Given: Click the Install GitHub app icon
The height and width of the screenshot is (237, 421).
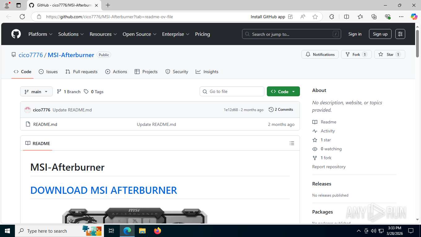Looking at the screenshot, I should click(x=290, y=17).
